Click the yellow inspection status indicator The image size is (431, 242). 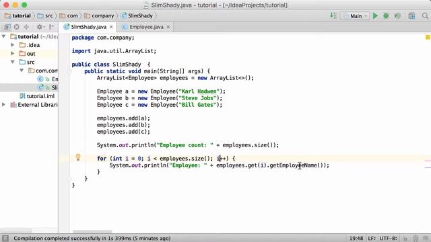click(428, 38)
